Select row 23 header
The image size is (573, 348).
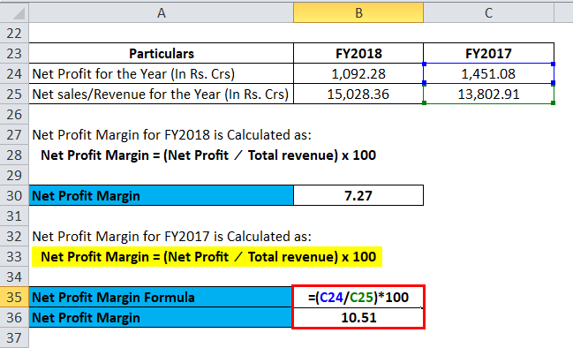[14, 53]
